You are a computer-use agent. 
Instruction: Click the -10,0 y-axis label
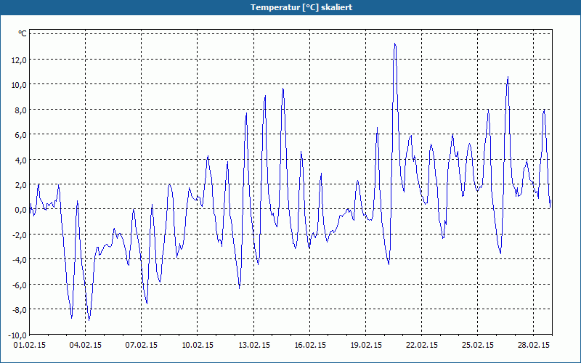(17, 335)
